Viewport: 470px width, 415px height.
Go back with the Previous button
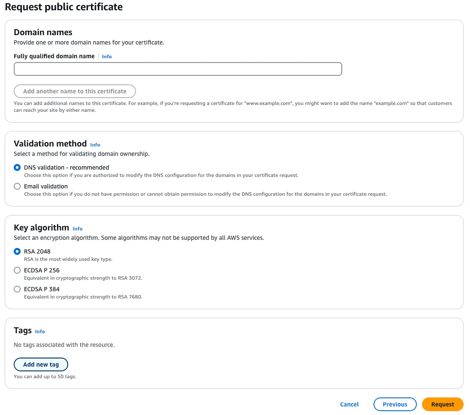coord(395,404)
